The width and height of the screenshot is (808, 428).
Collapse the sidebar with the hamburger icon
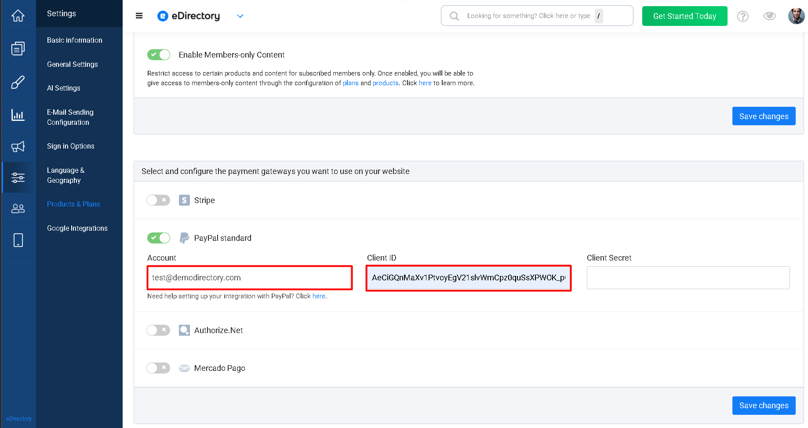(x=139, y=16)
